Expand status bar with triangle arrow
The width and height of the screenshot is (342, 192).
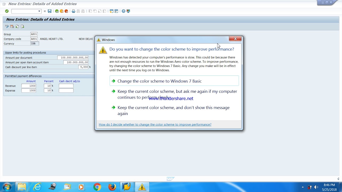coord(338,179)
